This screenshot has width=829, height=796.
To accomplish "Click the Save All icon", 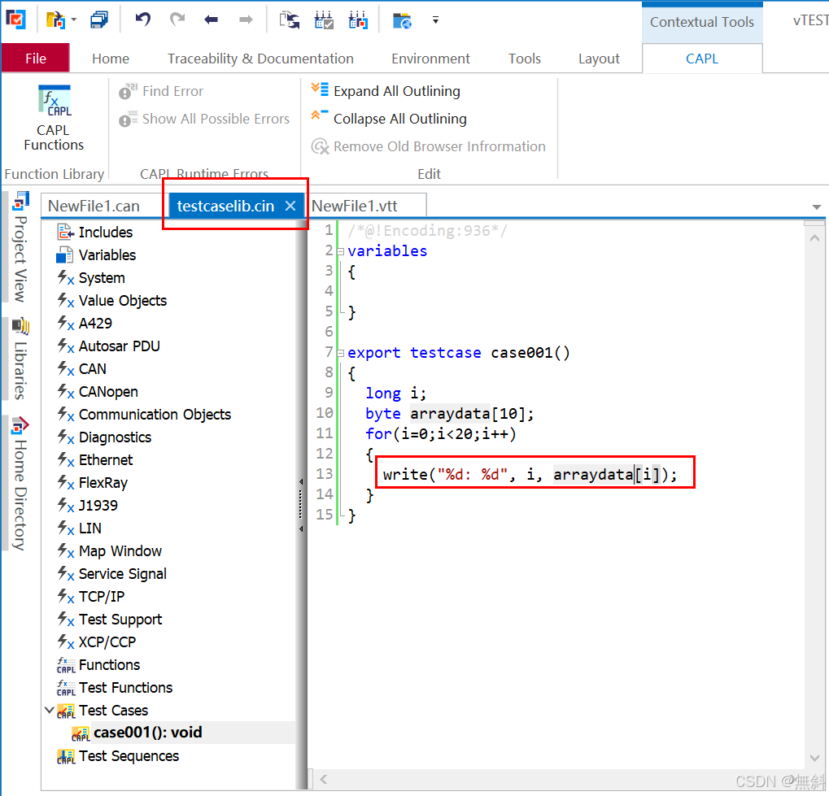I will (x=99, y=20).
